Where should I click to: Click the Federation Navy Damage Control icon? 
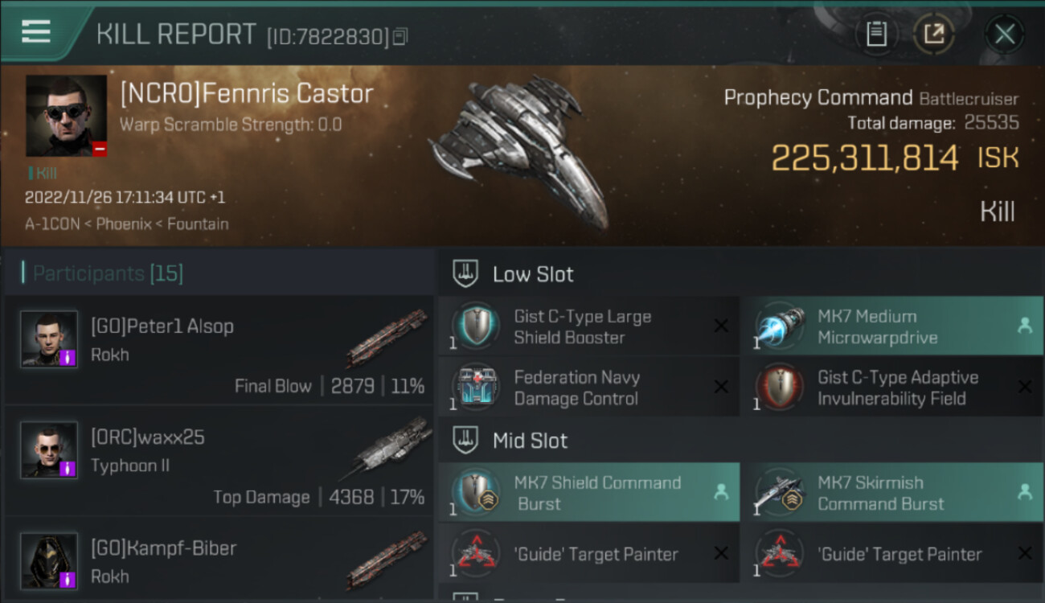click(475, 388)
